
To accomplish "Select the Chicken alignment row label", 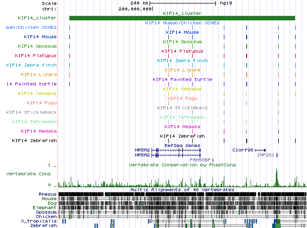I will [46, 216].
